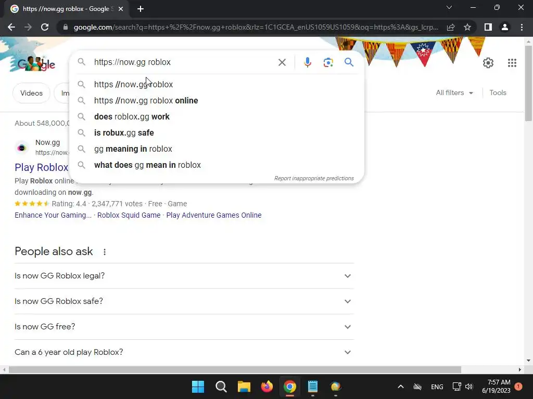Open a new tab with the plus button
Image resolution: width=533 pixels, height=399 pixels.
pyautogui.click(x=141, y=9)
